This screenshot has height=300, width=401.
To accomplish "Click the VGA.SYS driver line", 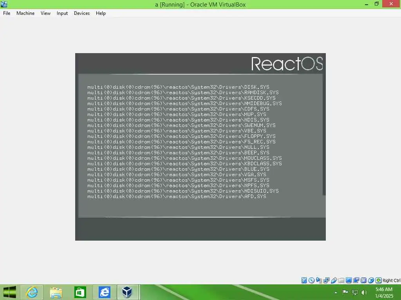I will (177, 175).
